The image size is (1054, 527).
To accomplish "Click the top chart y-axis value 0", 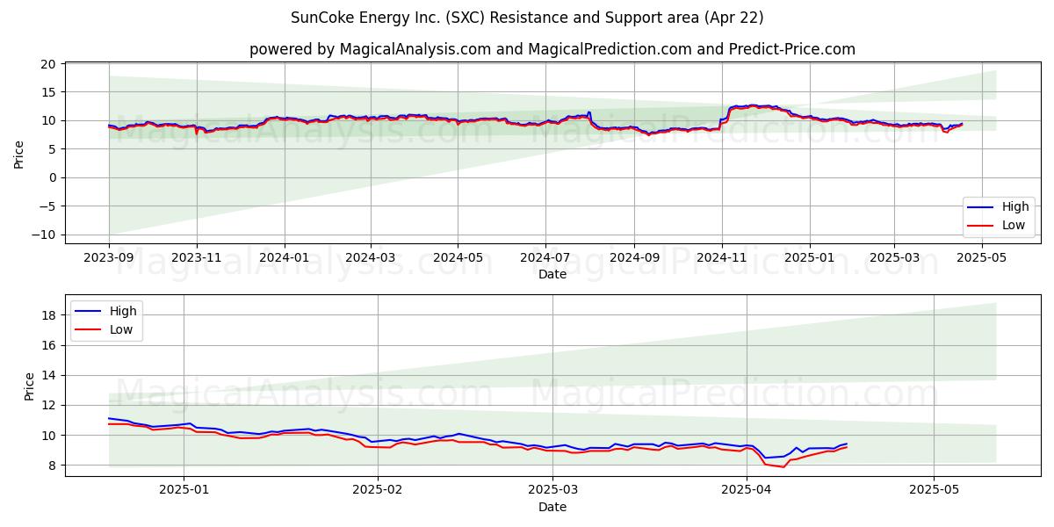I will tap(52, 177).
